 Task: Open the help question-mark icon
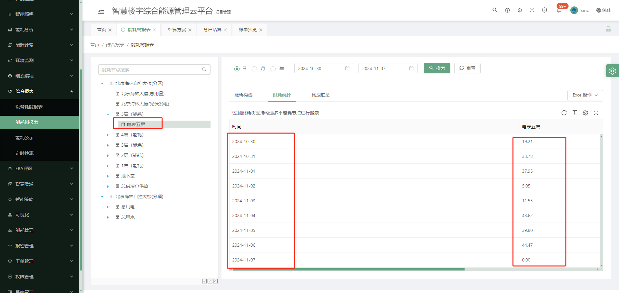coord(507,10)
